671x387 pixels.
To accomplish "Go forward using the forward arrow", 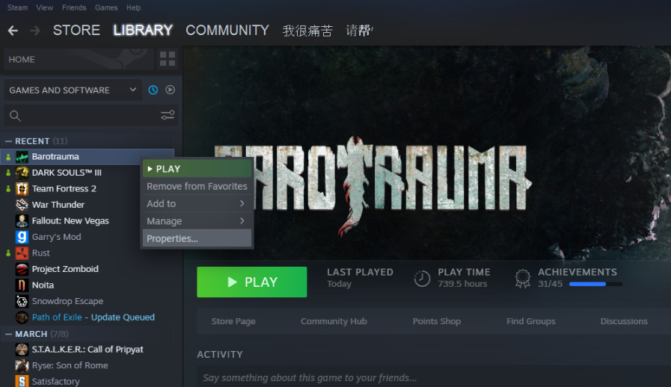I will click(x=35, y=31).
